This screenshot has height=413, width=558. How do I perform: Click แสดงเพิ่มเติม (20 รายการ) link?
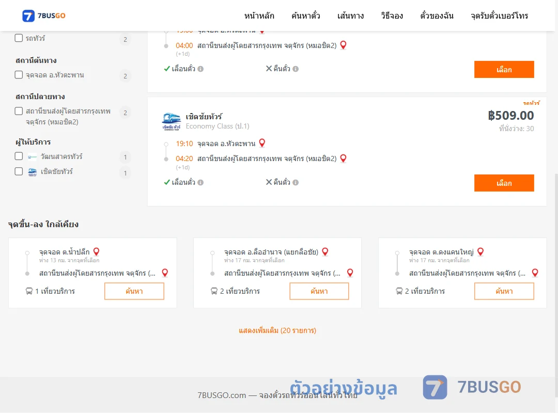277,330
